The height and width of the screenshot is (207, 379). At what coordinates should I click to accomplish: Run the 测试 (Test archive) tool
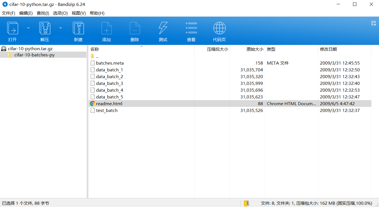tap(163, 31)
